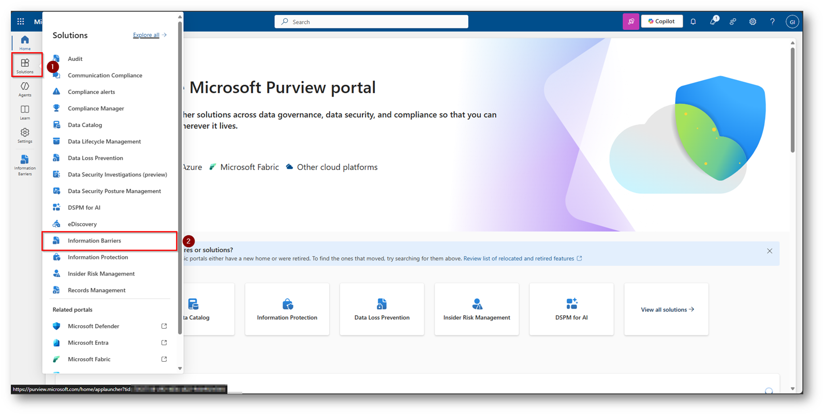825x416 pixels.
Task: Open the notifications bell
Action: click(693, 22)
